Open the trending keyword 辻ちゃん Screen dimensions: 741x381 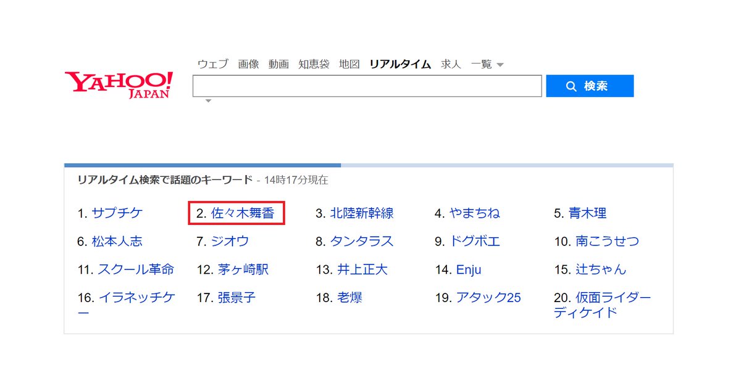601,270
